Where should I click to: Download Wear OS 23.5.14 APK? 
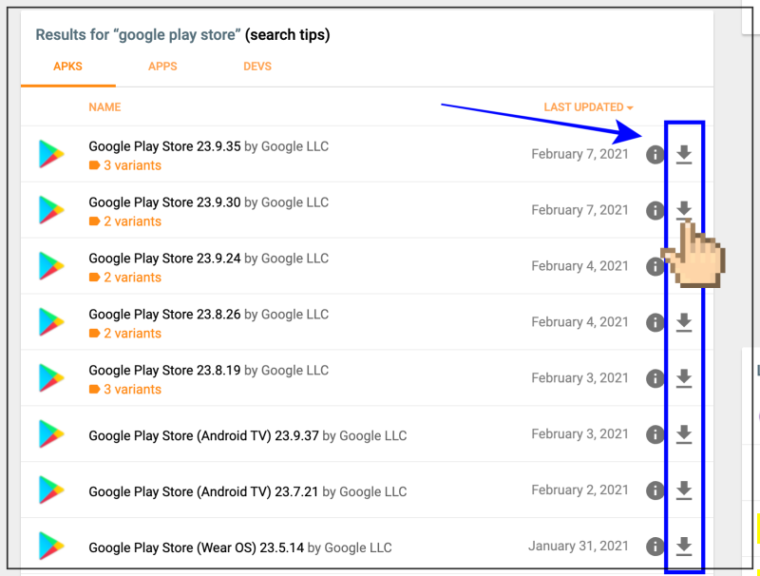click(x=684, y=547)
